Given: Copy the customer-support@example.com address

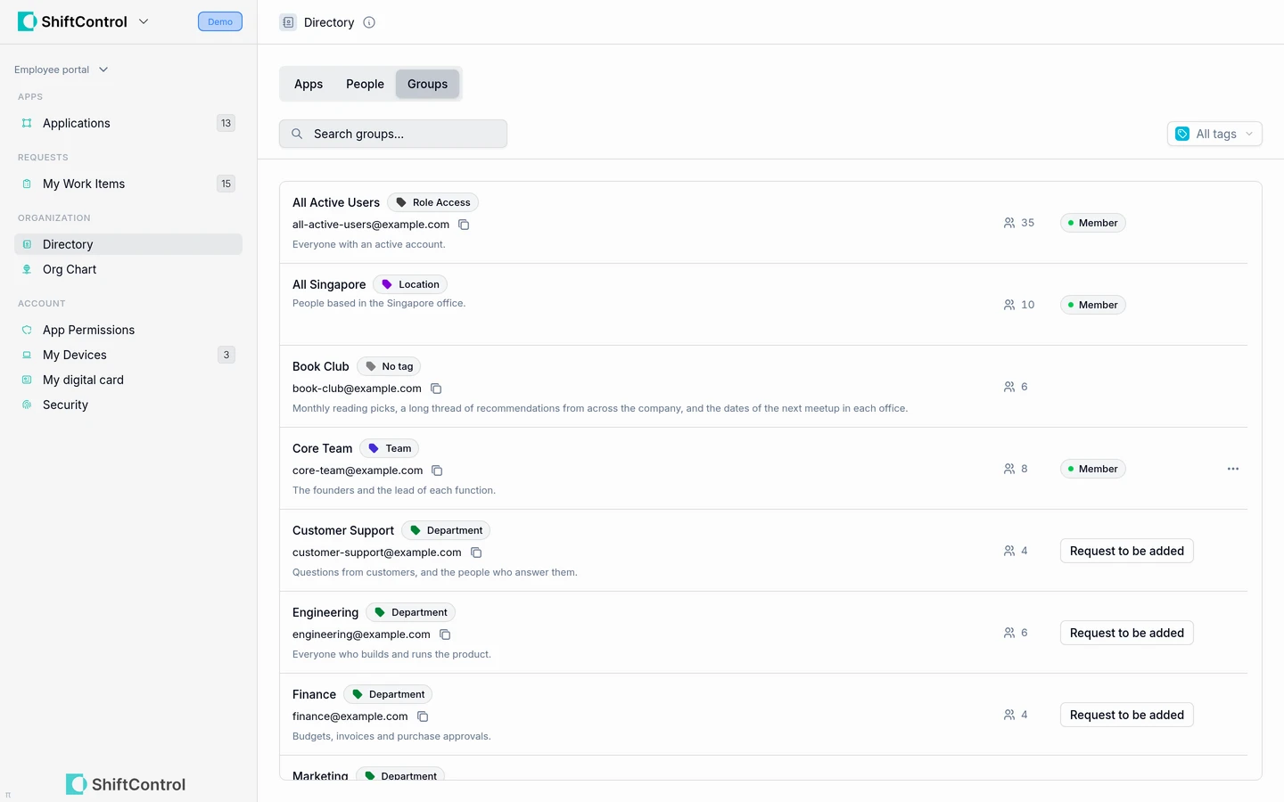Looking at the screenshot, I should click(x=476, y=552).
